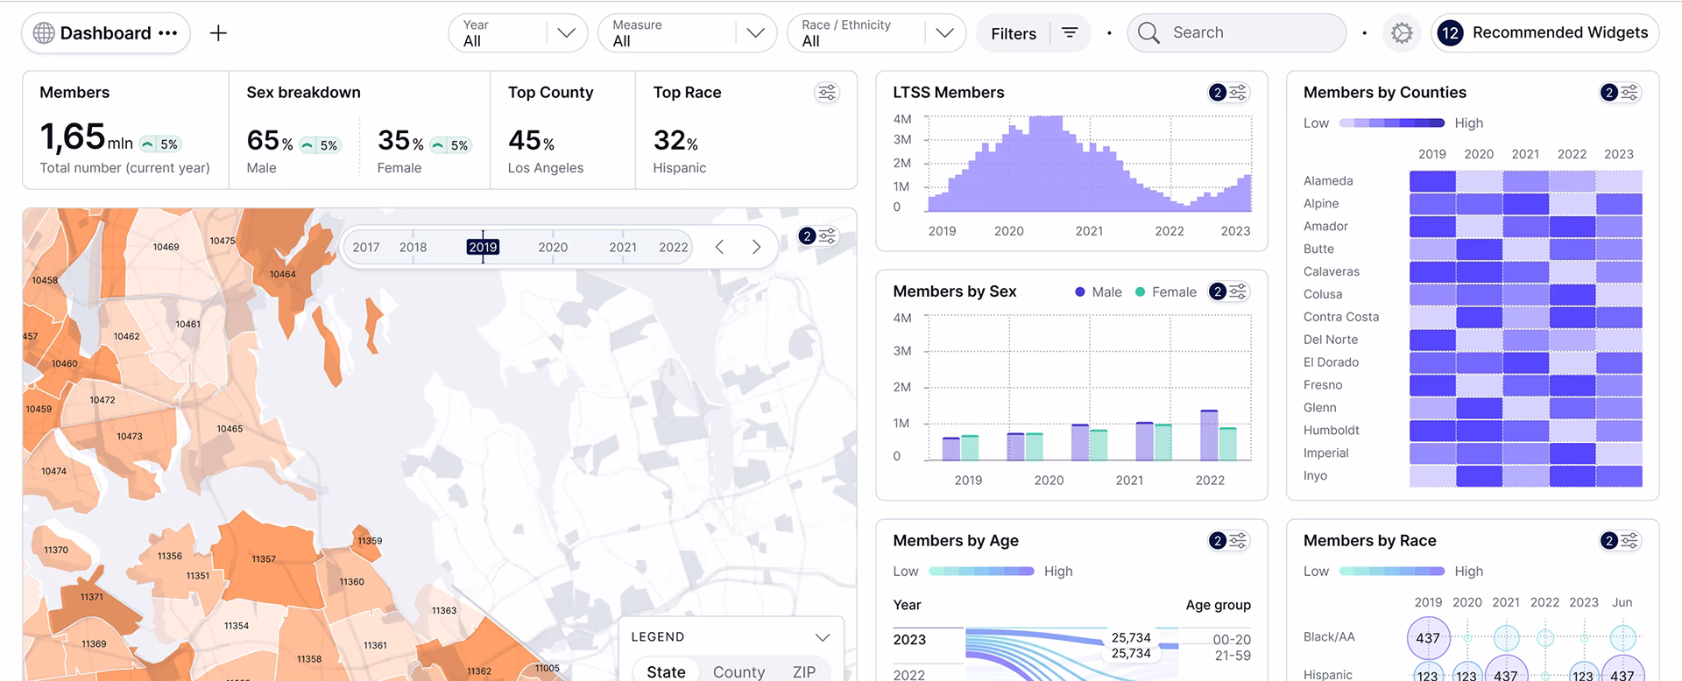Switch legend to ZIP tab
1682x681 pixels.
click(x=803, y=671)
